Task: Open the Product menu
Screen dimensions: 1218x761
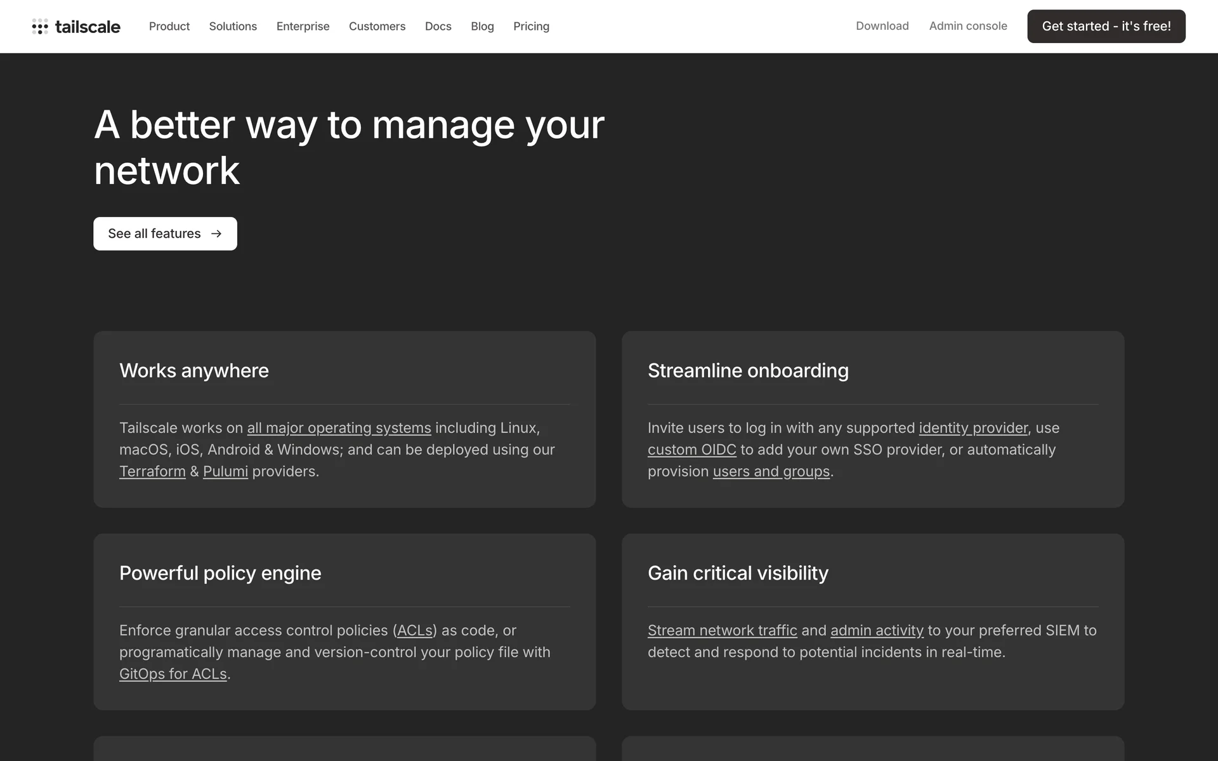Action: [169, 27]
